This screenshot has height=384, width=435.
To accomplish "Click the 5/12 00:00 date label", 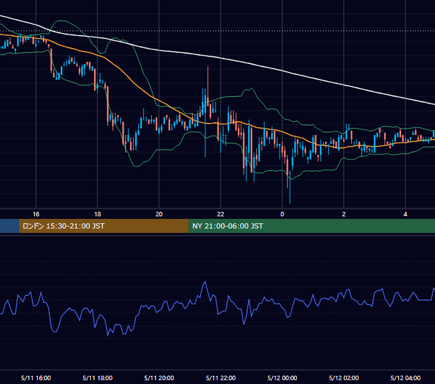I will [x=282, y=378].
